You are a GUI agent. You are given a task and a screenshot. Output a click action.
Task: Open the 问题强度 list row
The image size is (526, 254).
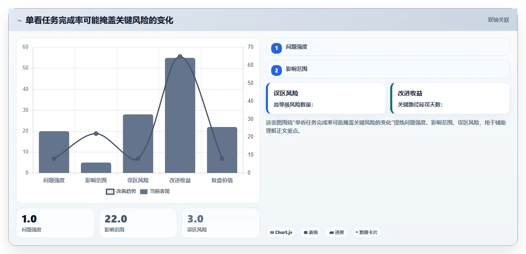388,47
